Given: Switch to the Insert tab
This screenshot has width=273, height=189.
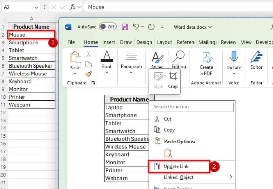Looking at the screenshot, I should pos(109,42).
